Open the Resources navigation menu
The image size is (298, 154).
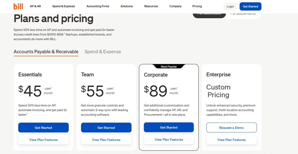[151, 6]
